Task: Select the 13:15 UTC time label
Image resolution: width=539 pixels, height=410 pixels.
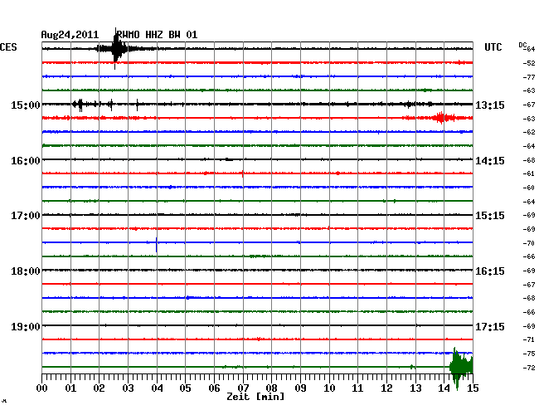Action: (490, 105)
